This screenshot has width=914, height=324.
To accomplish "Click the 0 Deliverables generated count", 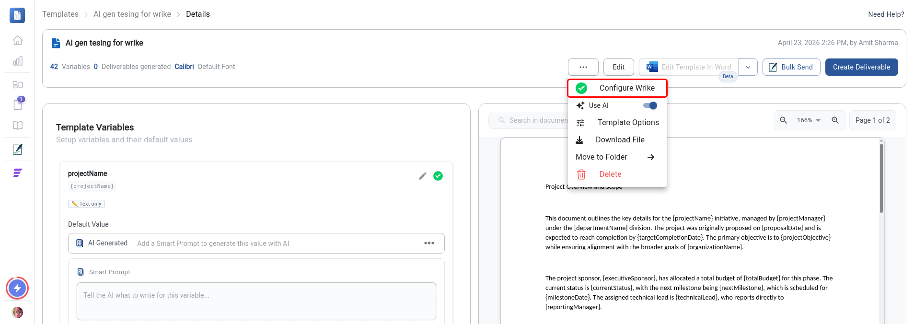I will click(x=132, y=67).
